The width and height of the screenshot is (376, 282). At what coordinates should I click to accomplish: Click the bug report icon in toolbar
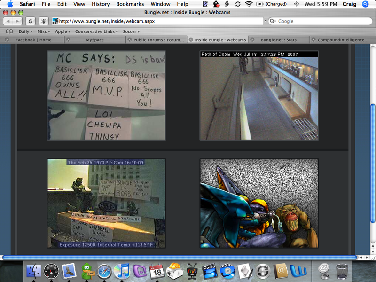click(x=43, y=21)
